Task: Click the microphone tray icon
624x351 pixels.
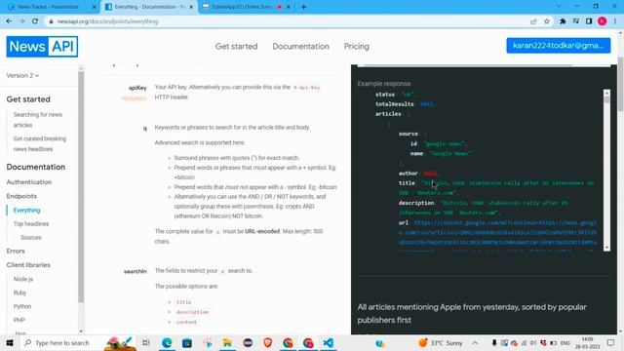Action: point(494,342)
